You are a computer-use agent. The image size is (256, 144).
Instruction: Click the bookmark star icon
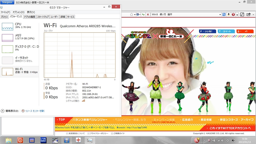tap(131, 14)
